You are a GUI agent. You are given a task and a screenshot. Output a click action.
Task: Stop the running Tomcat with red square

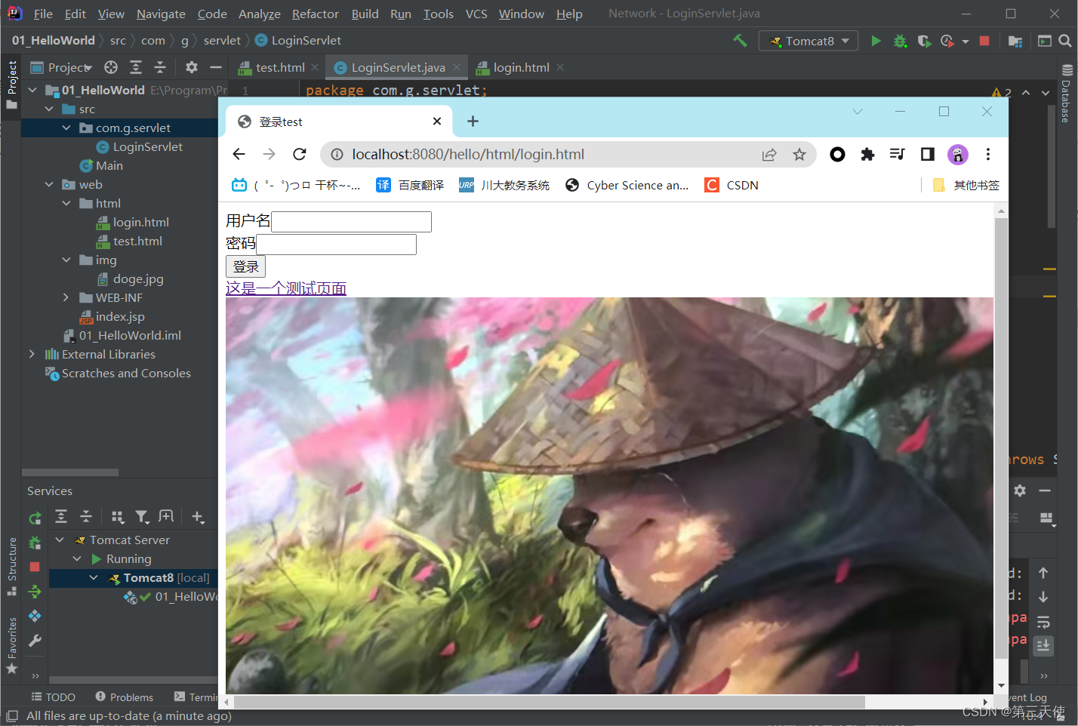[x=984, y=41]
